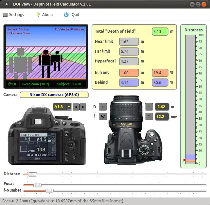Image resolution: width=210 pixels, height=205 pixels.
Task: Click the T telephoto focal button
Action: pyautogui.click(x=149, y=117)
